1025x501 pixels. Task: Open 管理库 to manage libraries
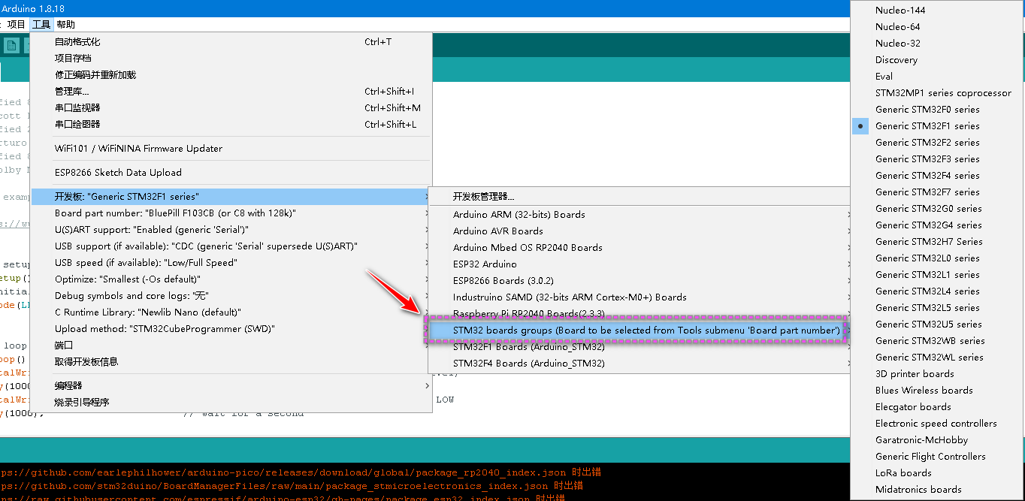tap(69, 90)
